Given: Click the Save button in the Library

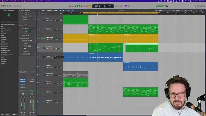Looking at the screenshot, I should click(14, 115).
